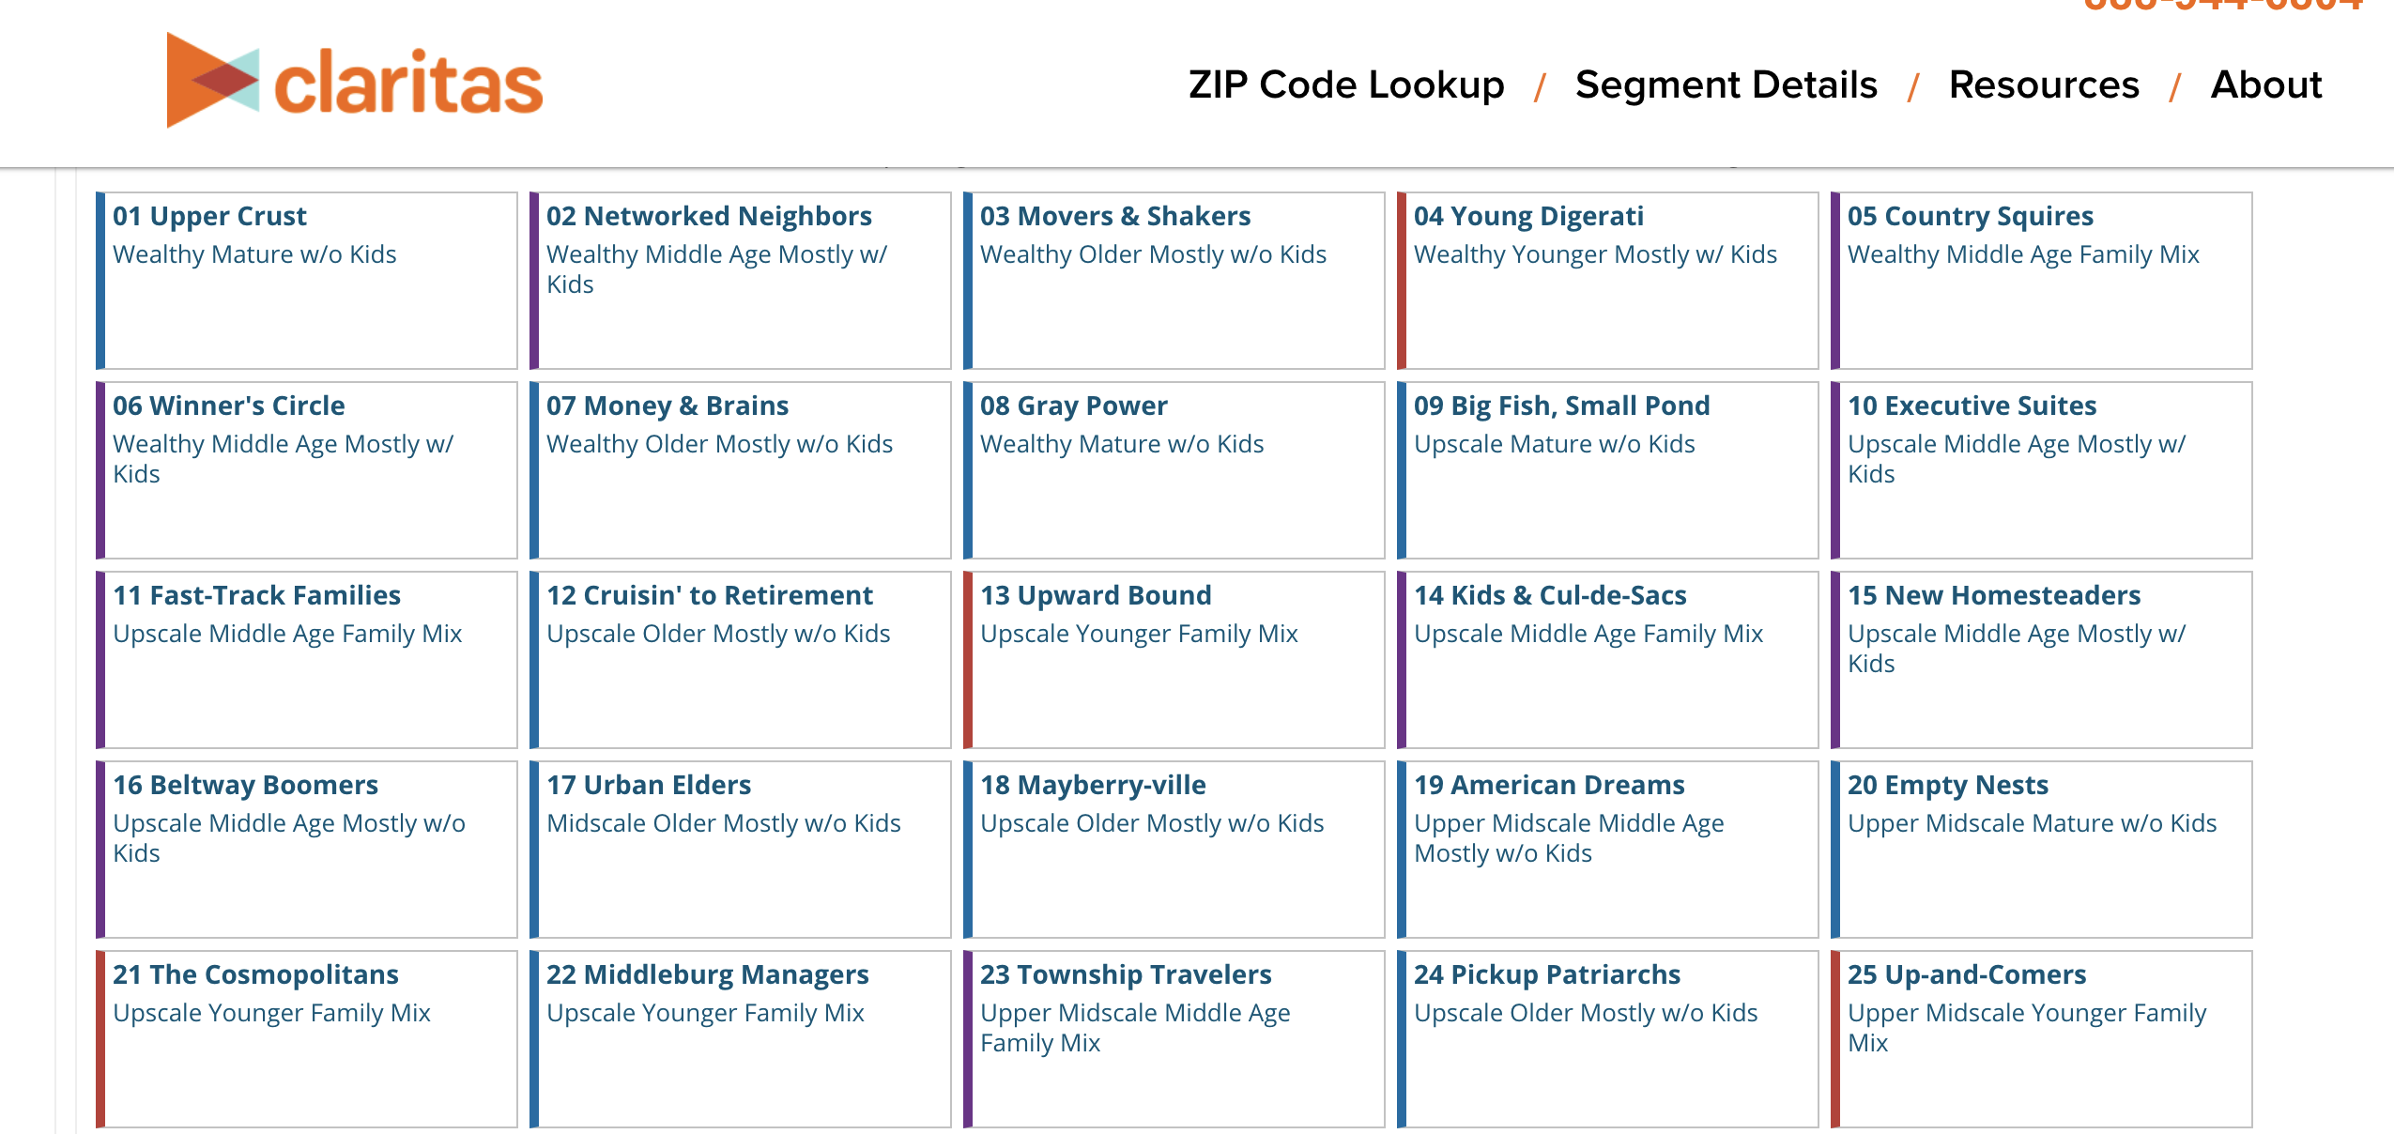Click the Claritas logo
Screen dimensions: 2394x1134
click(355, 81)
